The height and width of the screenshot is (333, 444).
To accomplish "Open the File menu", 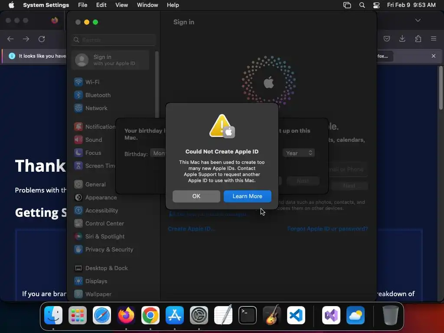I will (83, 5).
